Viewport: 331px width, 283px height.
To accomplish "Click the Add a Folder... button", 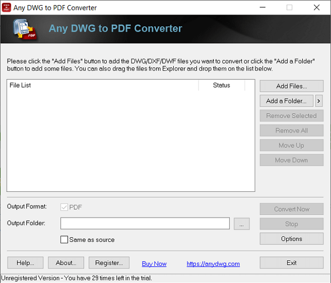I will pos(286,101).
